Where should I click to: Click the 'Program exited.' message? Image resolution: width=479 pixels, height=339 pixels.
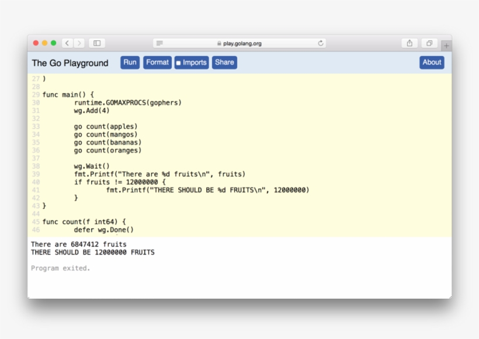click(x=61, y=268)
